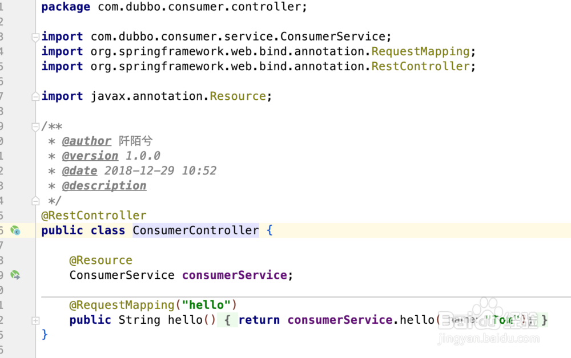
Task: Click the injected dependency gutter icon beside consumerService
Action: (x=15, y=275)
